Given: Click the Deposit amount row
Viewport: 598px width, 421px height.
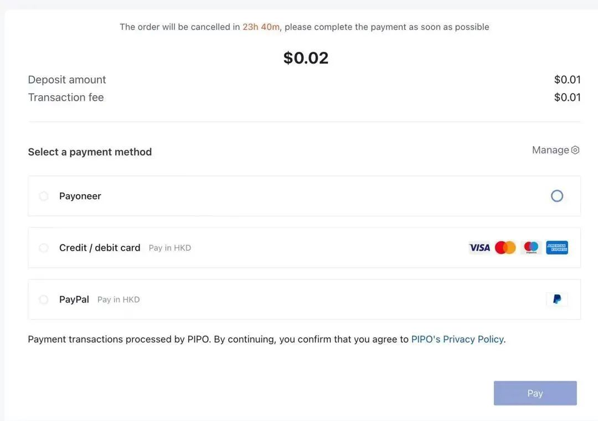Looking at the screenshot, I should [x=67, y=80].
